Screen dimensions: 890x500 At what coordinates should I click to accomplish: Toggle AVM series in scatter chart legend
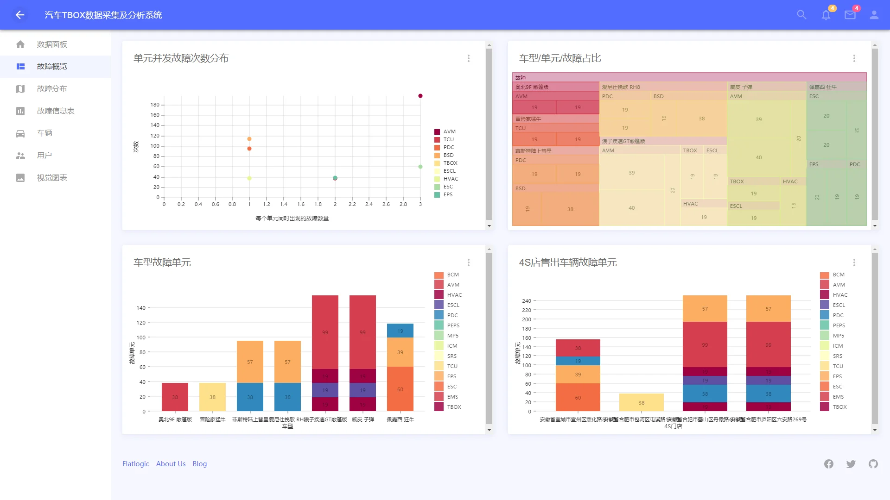[x=449, y=131]
